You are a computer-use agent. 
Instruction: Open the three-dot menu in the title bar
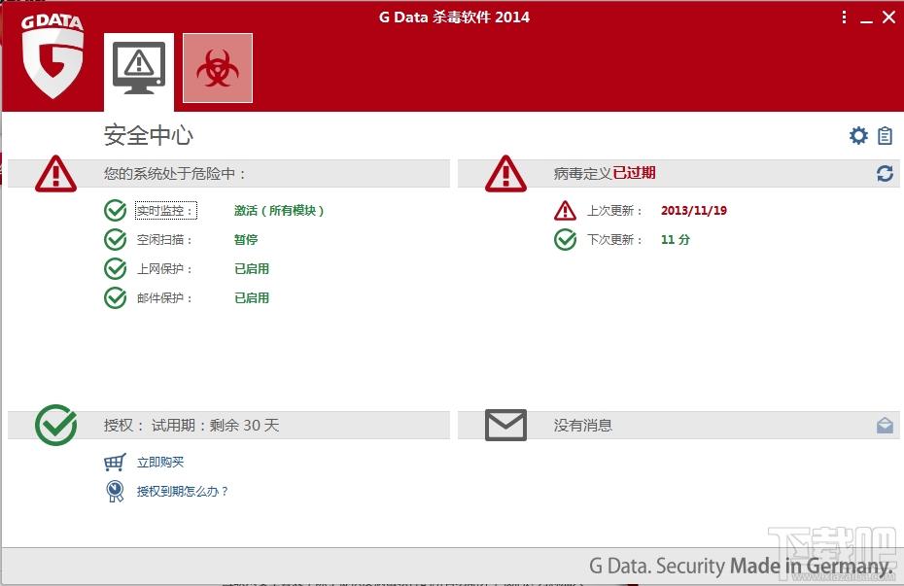(844, 17)
